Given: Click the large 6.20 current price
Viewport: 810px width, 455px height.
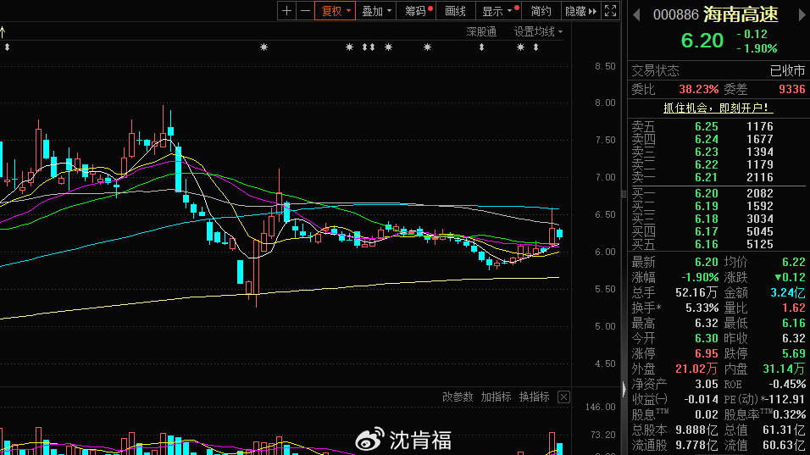Looking at the screenshot, I should coord(702,41).
